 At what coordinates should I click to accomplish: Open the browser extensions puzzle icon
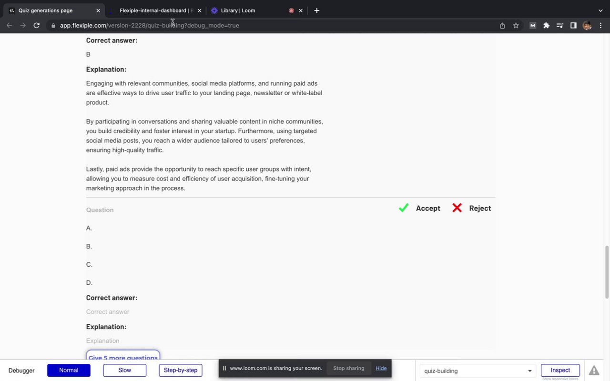point(546,25)
